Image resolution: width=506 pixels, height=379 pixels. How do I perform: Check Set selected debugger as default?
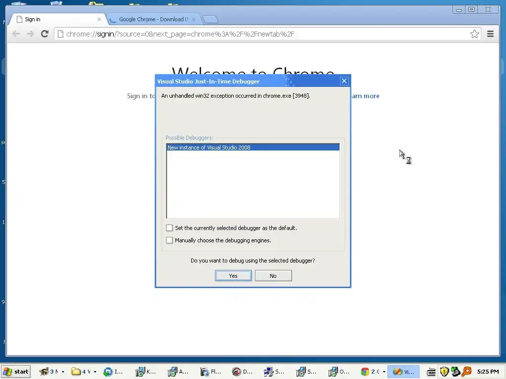coord(169,228)
